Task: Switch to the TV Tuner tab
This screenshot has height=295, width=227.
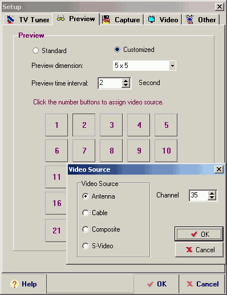Action: click(x=28, y=19)
